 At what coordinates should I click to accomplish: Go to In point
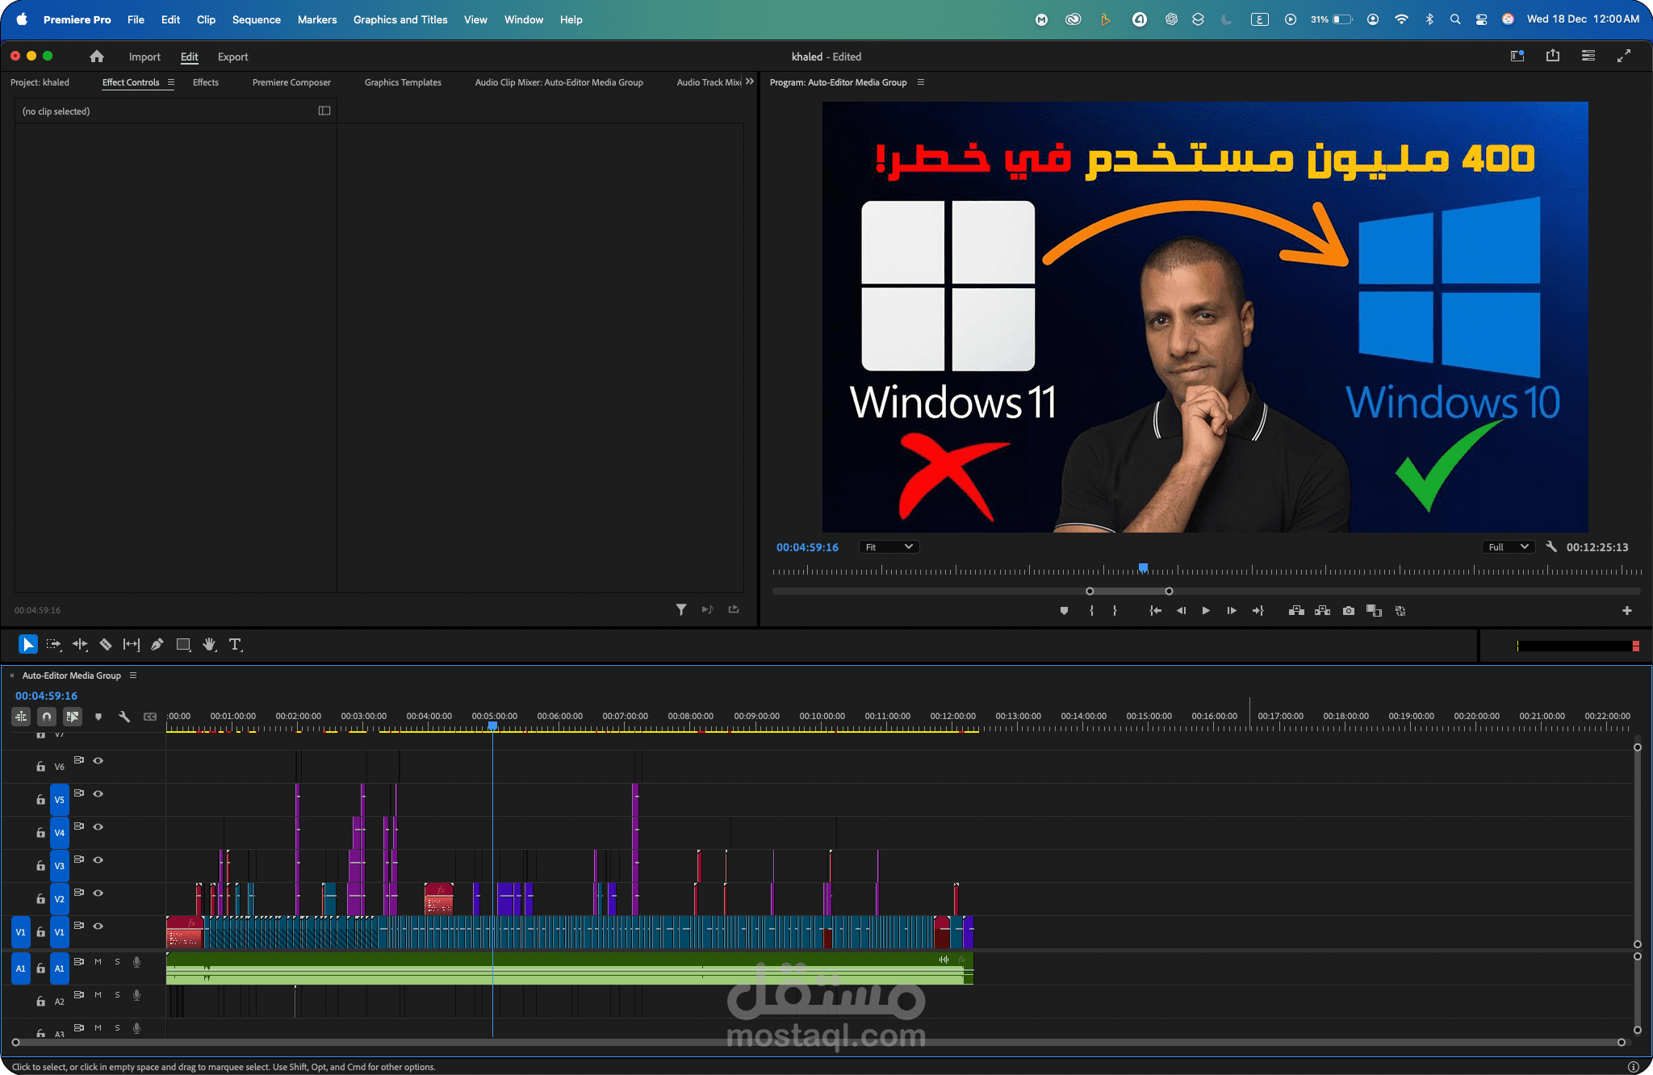(x=1155, y=611)
